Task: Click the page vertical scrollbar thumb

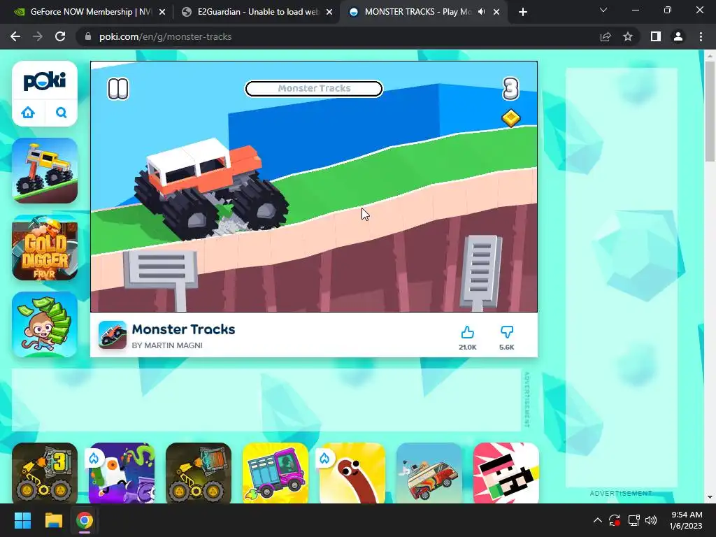Action: point(710,111)
